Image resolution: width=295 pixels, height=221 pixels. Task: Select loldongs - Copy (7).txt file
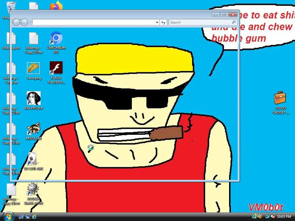[x=34, y=43]
